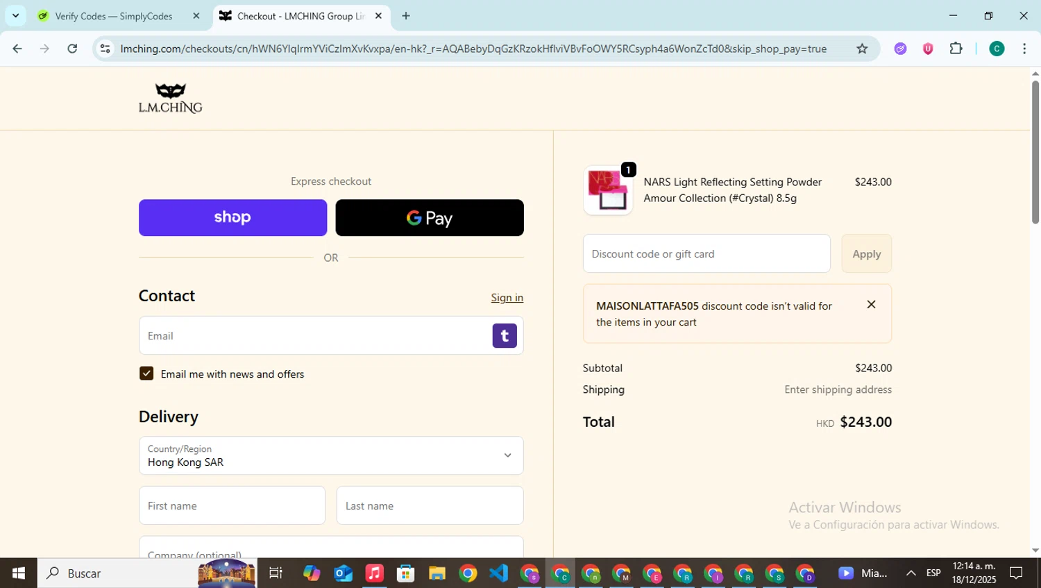Viewport: 1041px width, 588px height.
Task: Open Microsoft Store from the taskbar
Action: click(405, 573)
